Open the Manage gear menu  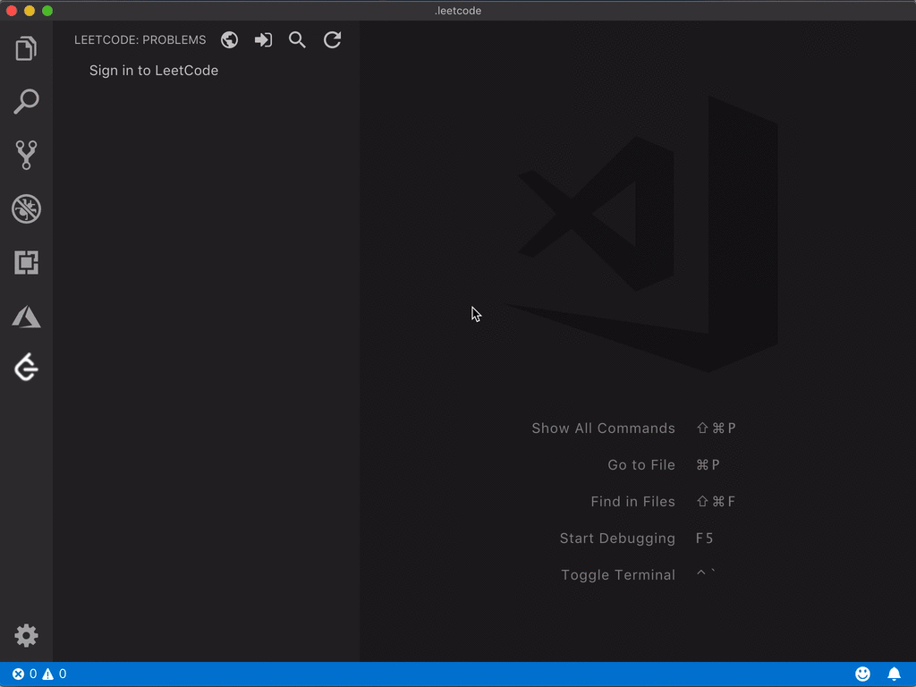(x=26, y=636)
